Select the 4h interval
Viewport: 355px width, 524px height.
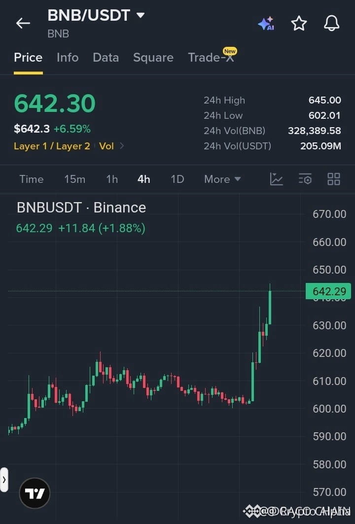click(x=144, y=179)
